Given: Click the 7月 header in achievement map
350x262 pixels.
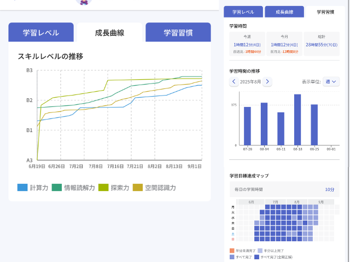Looking at the screenshot, I should (275, 202).
